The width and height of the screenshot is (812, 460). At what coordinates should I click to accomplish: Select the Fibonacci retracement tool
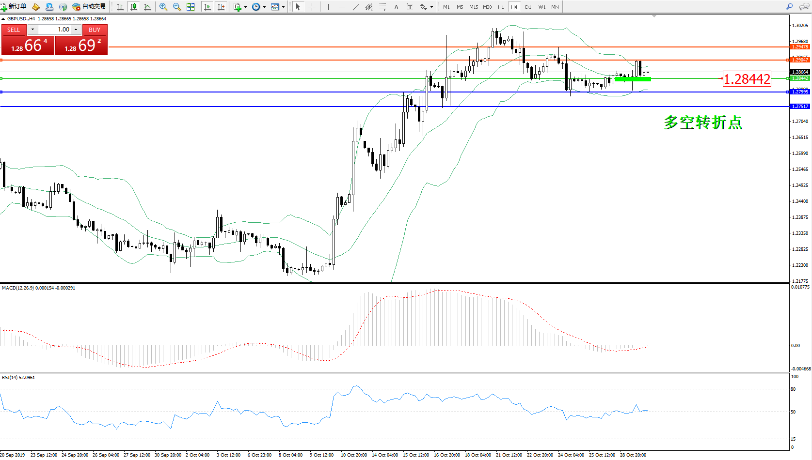[383, 7]
